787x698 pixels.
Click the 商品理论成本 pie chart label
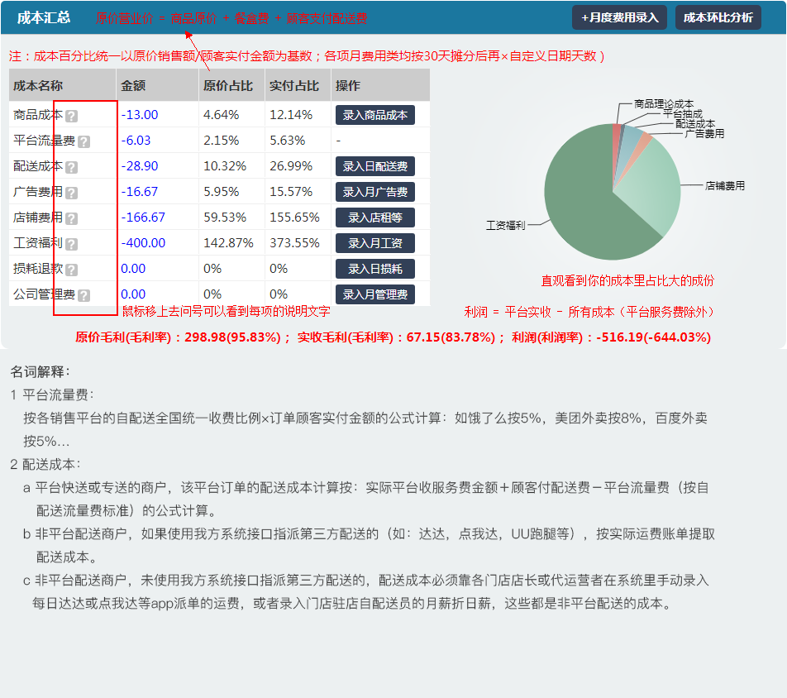[x=664, y=104]
